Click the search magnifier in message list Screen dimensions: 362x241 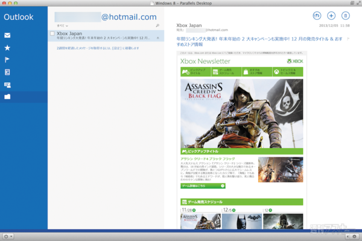pos(157,25)
